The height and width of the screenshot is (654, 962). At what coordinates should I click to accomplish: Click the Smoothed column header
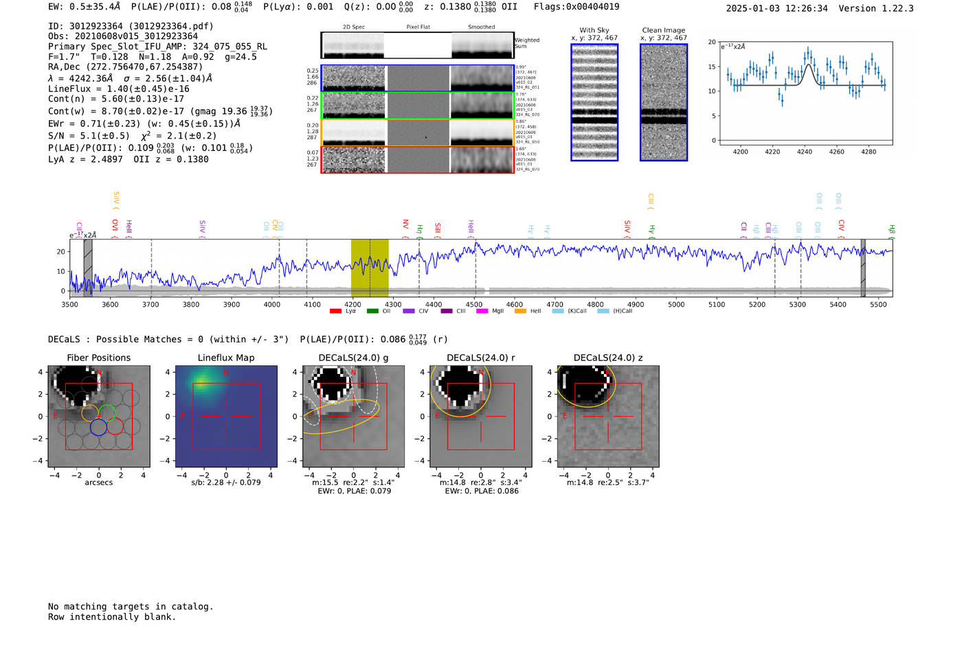(x=482, y=27)
